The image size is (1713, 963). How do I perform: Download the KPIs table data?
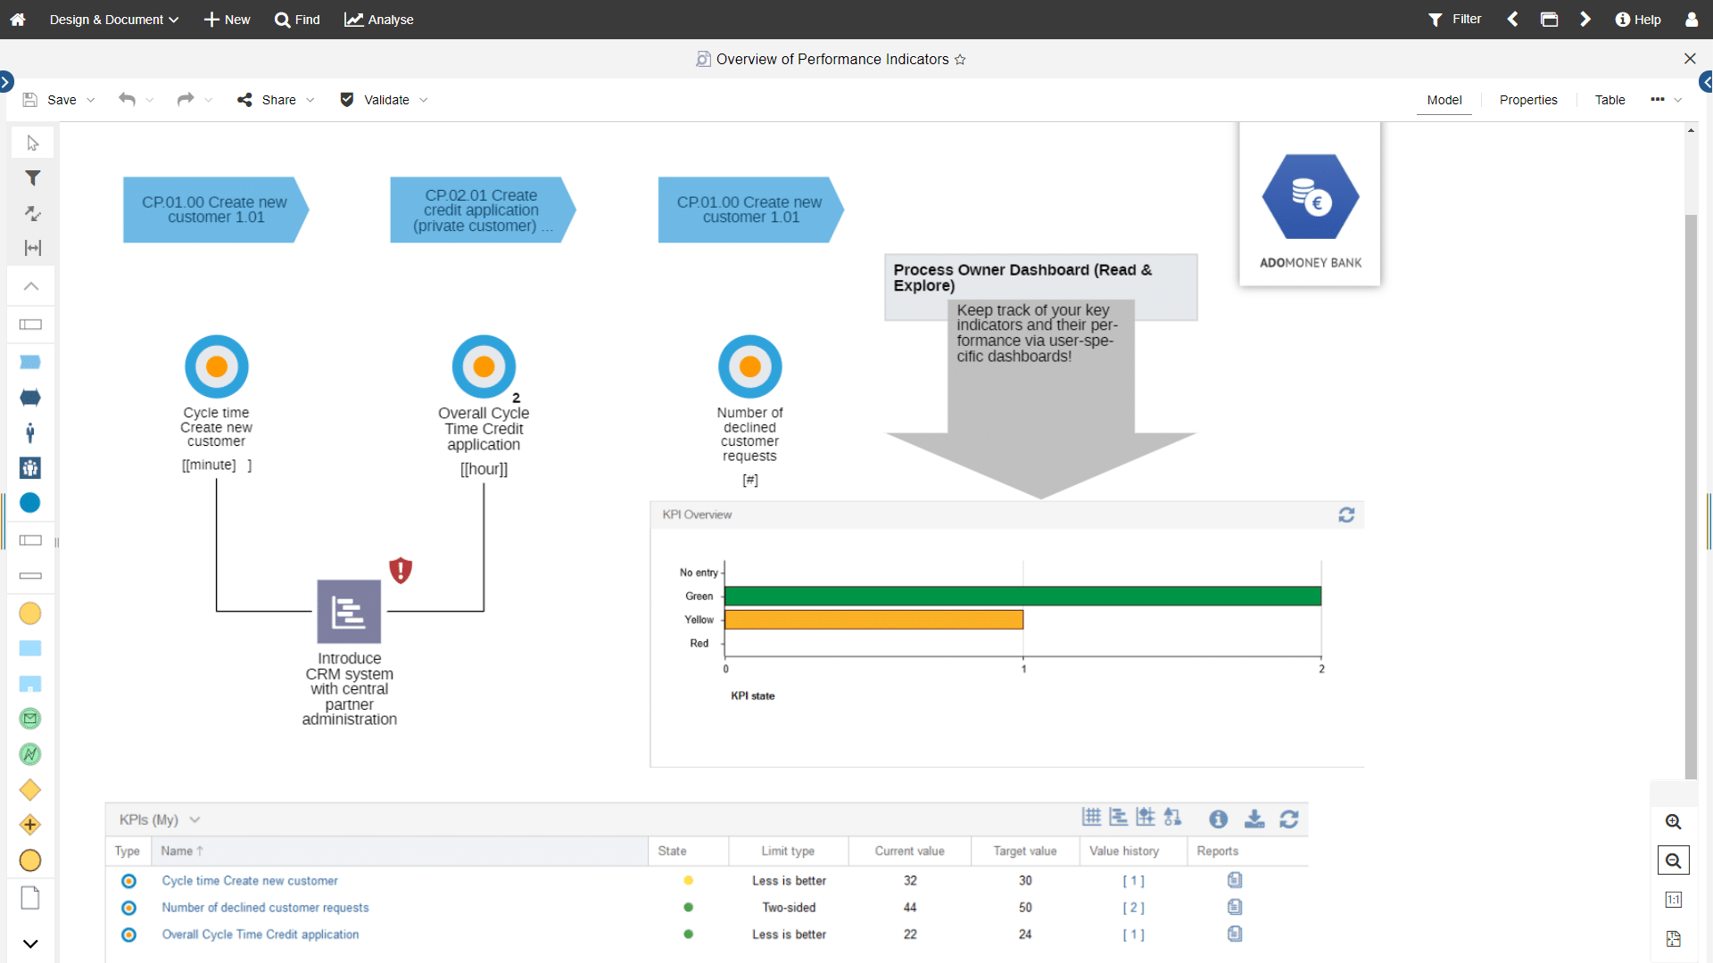1254,819
